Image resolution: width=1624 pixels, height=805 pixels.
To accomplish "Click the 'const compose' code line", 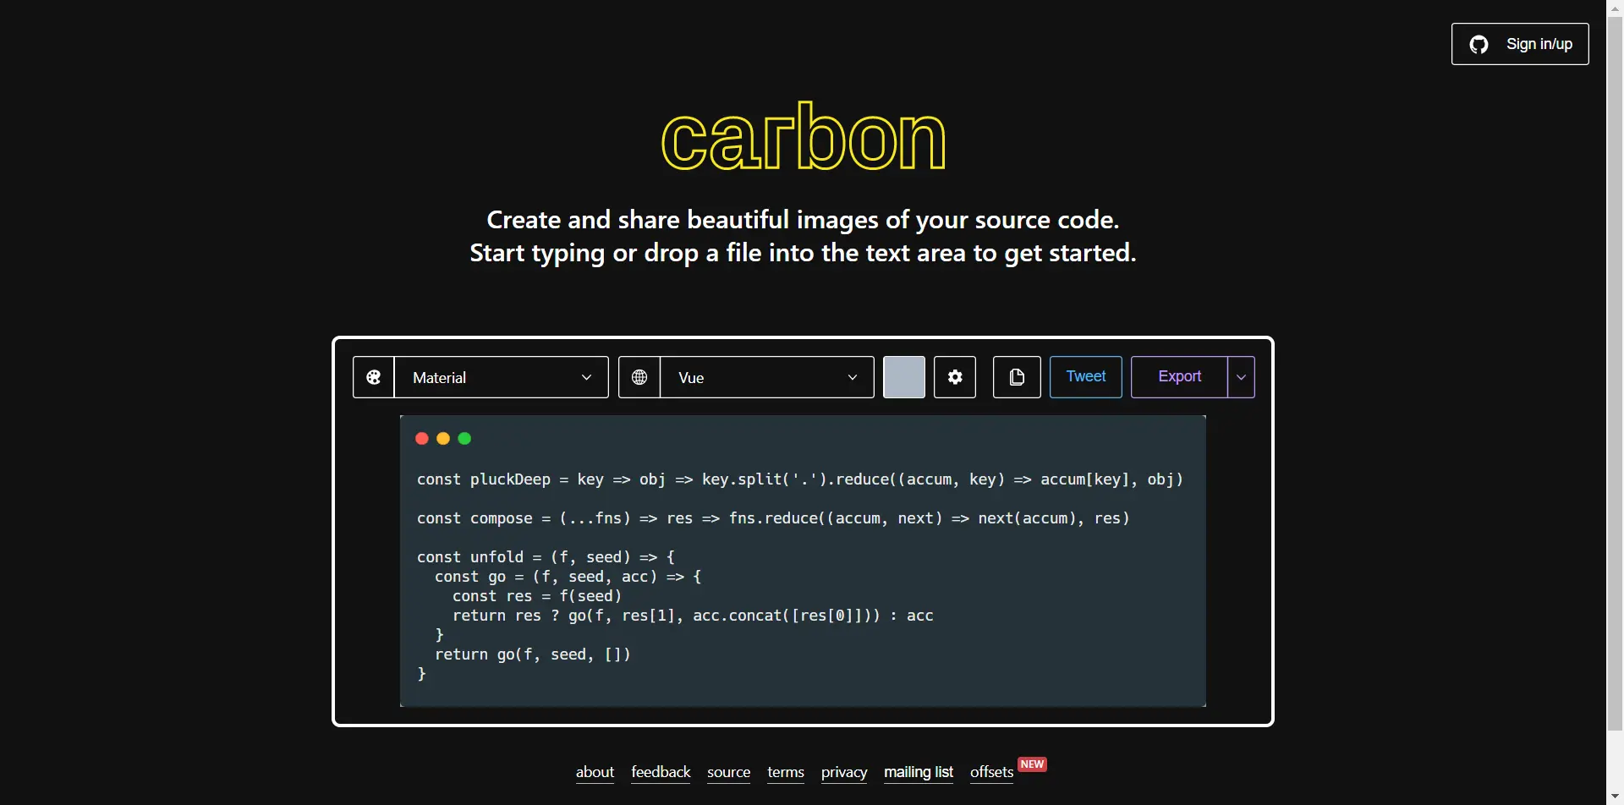I will [774, 518].
